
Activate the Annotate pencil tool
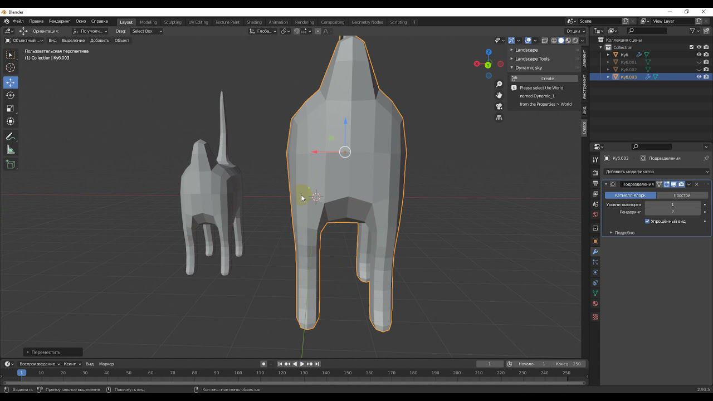(x=11, y=136)
